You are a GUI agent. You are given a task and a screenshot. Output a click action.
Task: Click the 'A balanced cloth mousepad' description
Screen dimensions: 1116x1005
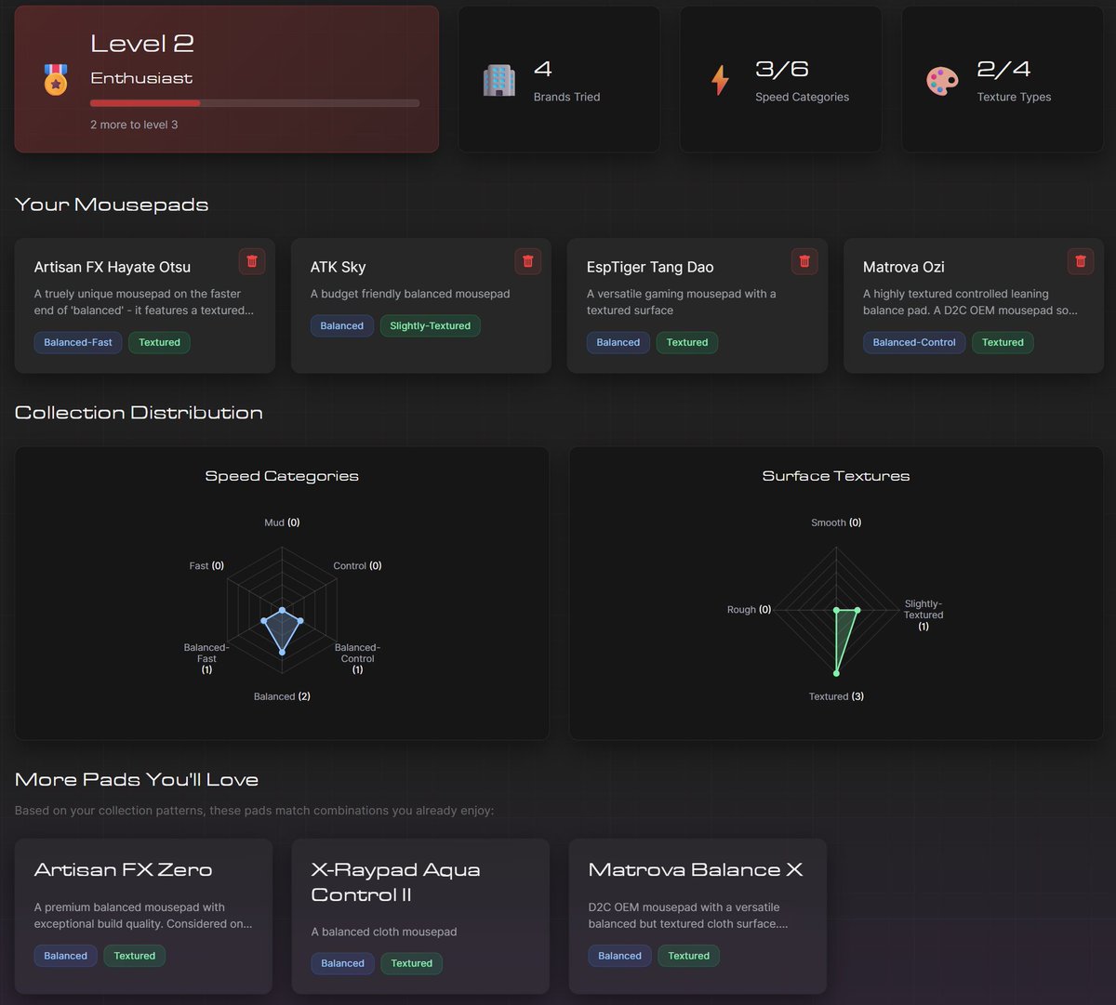(384, 932)
